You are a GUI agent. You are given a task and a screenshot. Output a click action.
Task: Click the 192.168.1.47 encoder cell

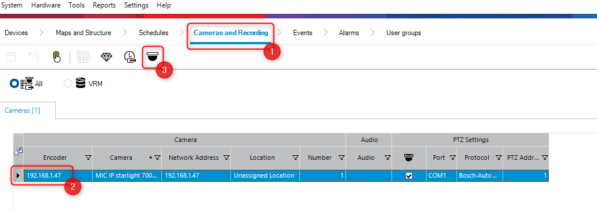tap(58, 176)
